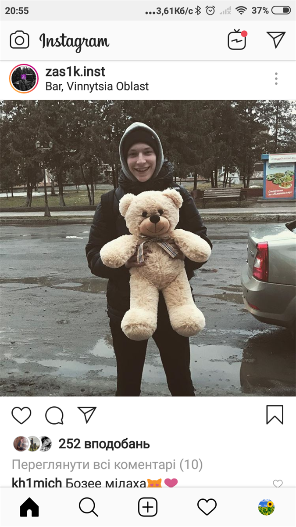Screen dimensions: 296x527
Task: Share post via paper plane below photo
Action: tap(87, 415)
